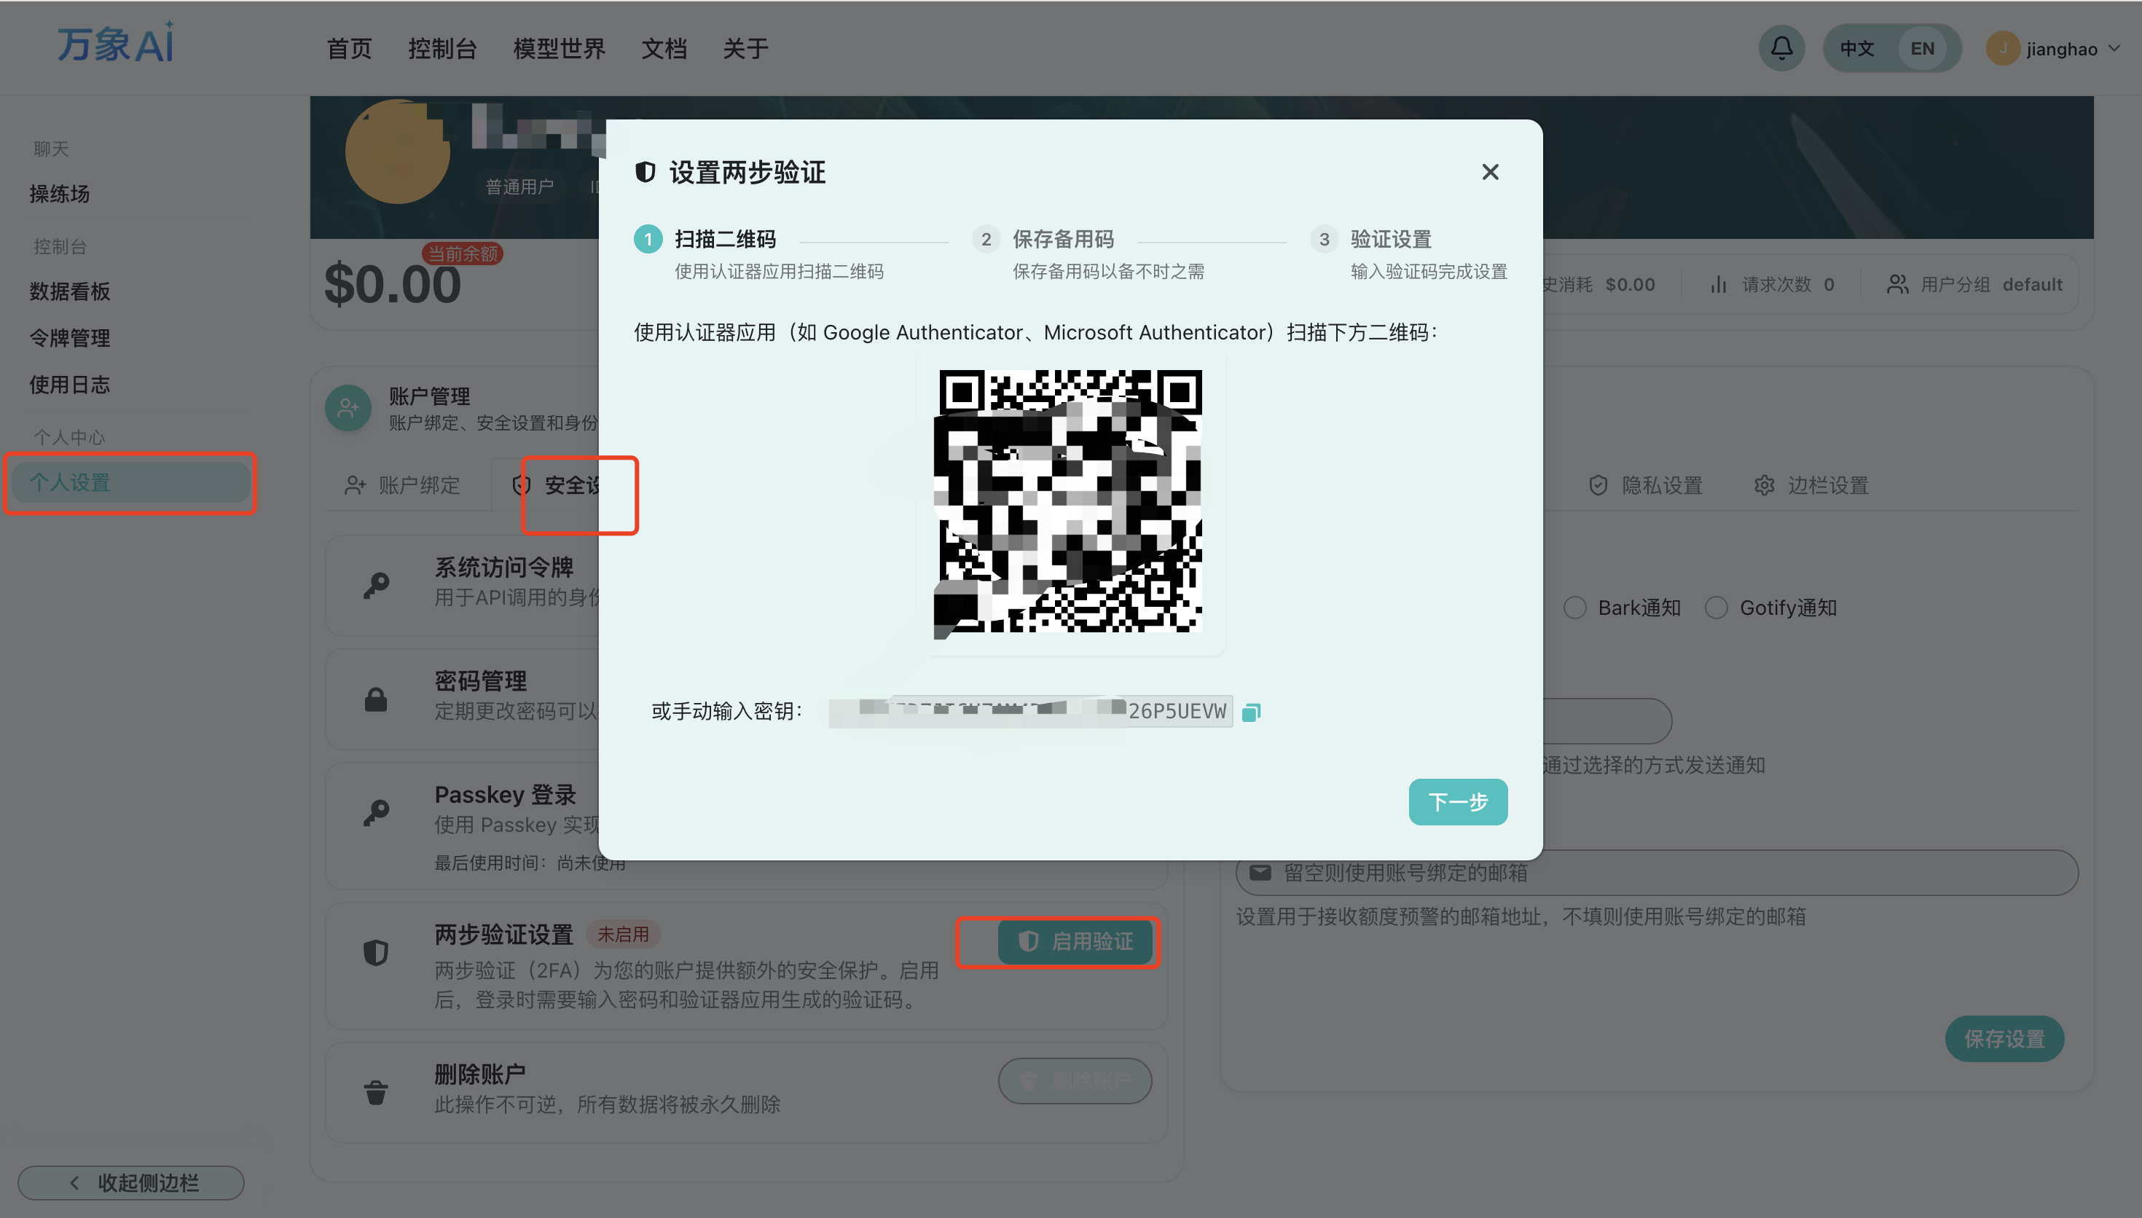Select the Bark通知 radio option

point(1575,608)
